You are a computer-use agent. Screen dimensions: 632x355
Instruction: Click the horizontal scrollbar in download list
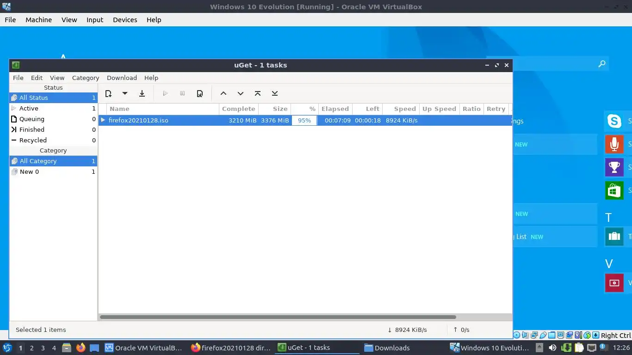click(278, 317)
